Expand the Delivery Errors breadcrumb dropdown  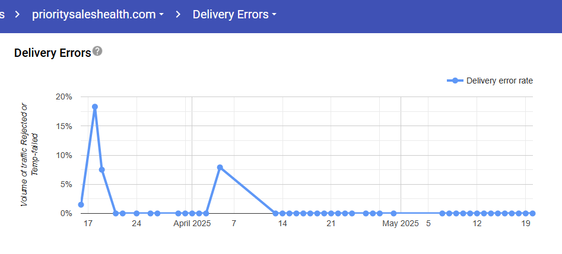click(x=234, y=14)
